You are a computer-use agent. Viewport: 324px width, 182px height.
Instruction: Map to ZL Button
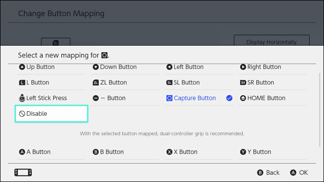125,83
